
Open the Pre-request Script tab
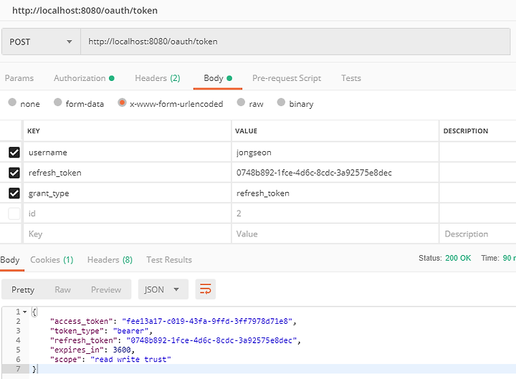[x=287, y=78]
